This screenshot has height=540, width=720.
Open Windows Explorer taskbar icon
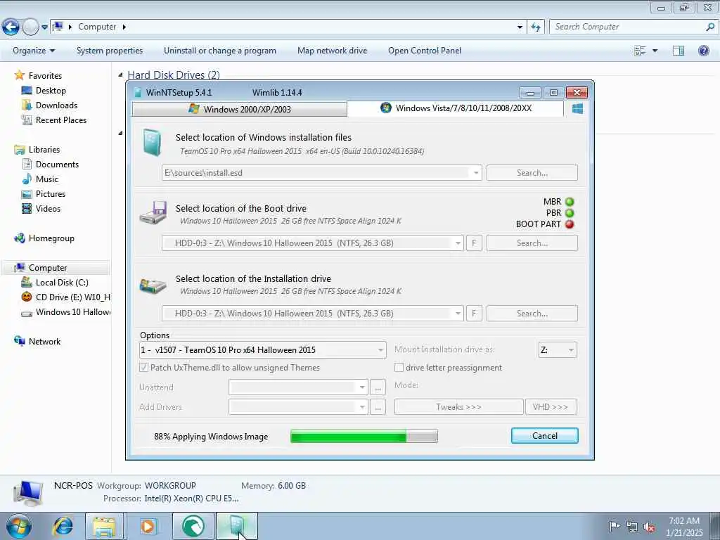click(104, 526)
